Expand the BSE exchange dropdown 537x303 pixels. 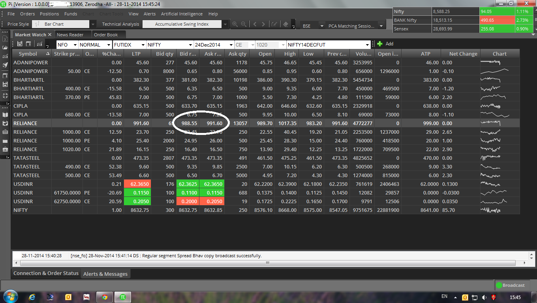[x=322, y=26]
